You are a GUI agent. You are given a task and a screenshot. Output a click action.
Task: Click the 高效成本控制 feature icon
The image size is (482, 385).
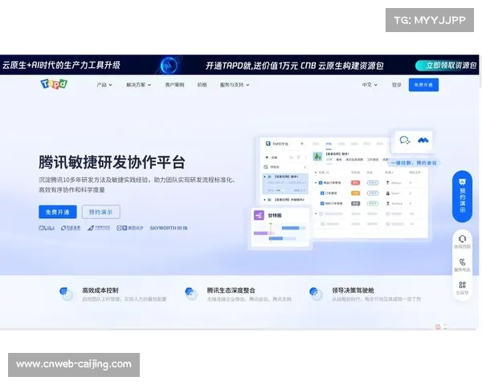click(x=66, y=294)
